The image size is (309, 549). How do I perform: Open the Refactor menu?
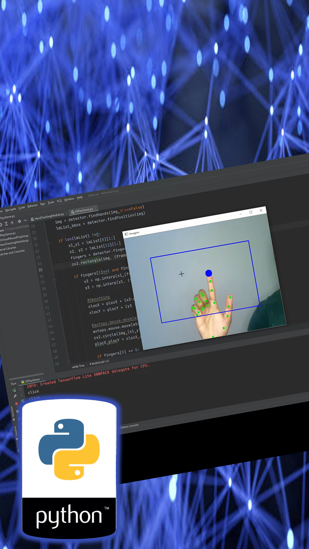33,205
